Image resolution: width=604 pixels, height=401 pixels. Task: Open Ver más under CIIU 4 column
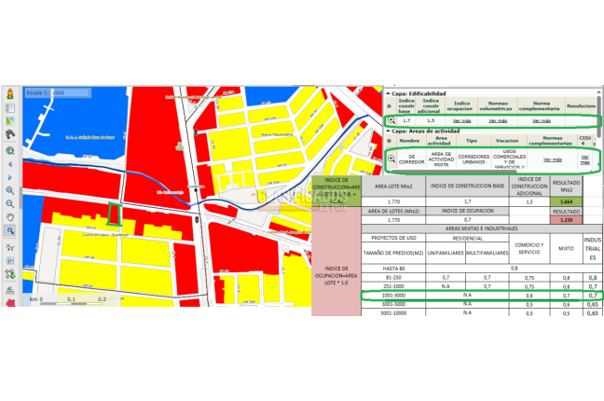(x=584, y=159)
